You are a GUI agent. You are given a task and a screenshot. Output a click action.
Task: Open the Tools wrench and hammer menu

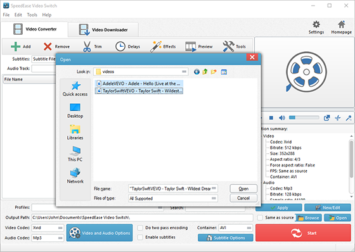234,47
